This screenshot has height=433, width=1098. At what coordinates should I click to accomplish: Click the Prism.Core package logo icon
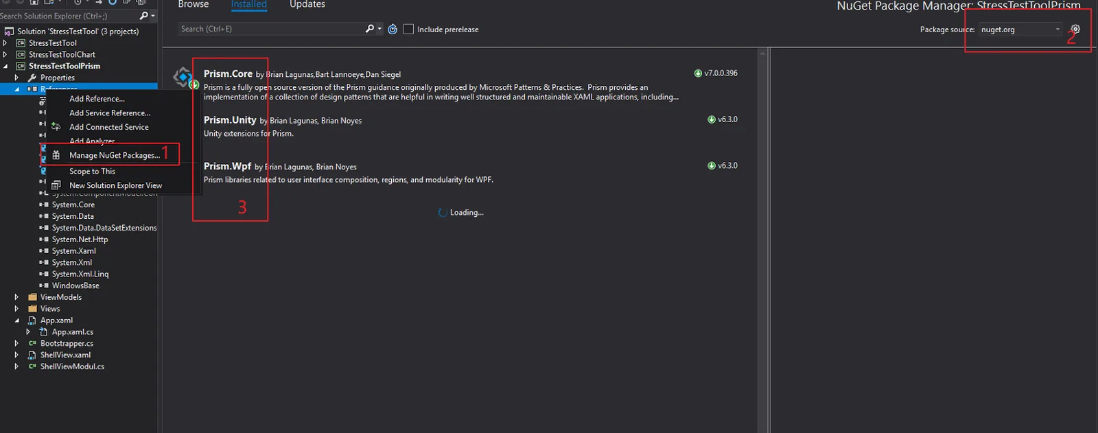pyautogui.click(x=183, y=77)
